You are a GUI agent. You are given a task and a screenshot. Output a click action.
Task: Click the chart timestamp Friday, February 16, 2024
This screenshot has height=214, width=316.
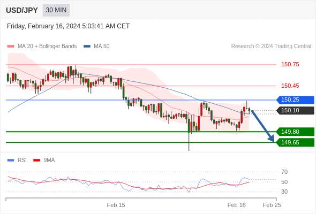click(68, 26)
